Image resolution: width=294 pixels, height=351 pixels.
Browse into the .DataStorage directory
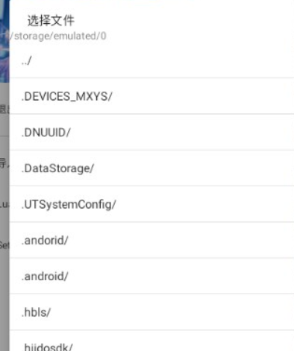[151, 168]
